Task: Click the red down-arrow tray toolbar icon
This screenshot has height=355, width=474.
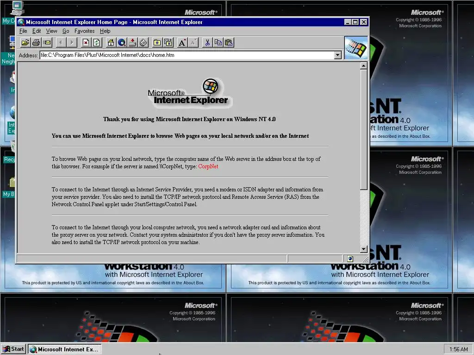Action: (132, 43)
